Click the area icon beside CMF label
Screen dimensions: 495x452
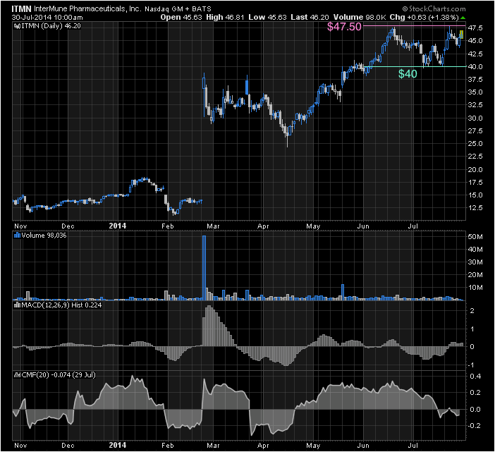coord(17,375)
